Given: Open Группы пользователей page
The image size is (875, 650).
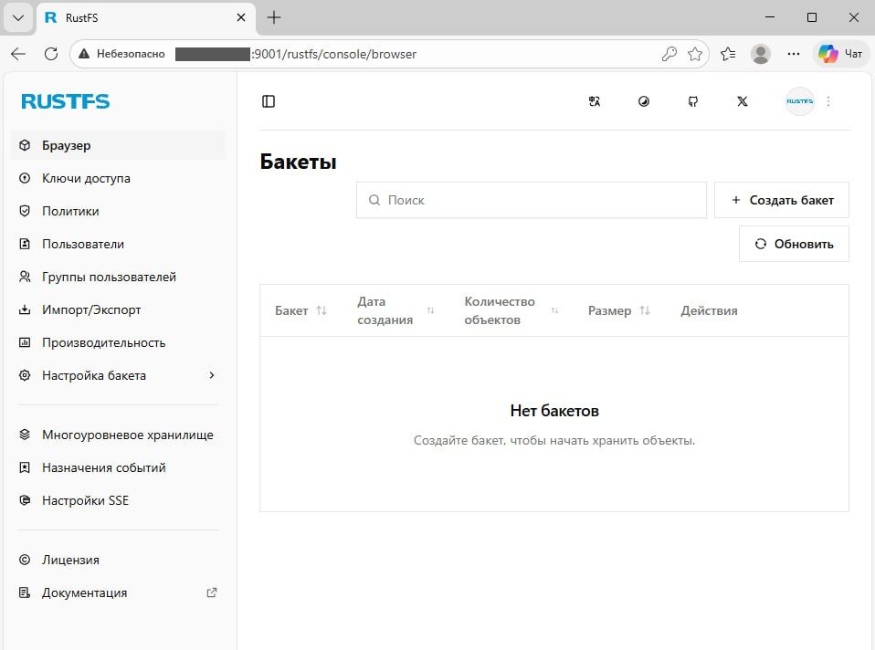Looking at the screenshot, I should pyautogui.click(x=119, y=277).
